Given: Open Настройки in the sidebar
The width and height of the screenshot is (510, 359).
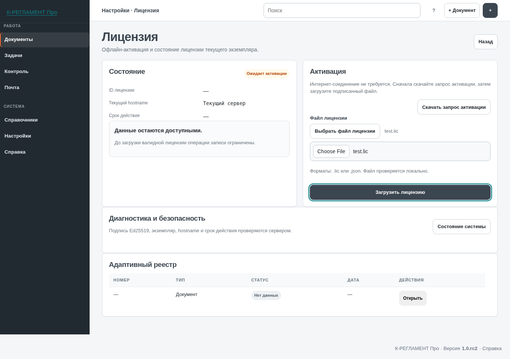Looking at the screenshot, I should point(45,136).
